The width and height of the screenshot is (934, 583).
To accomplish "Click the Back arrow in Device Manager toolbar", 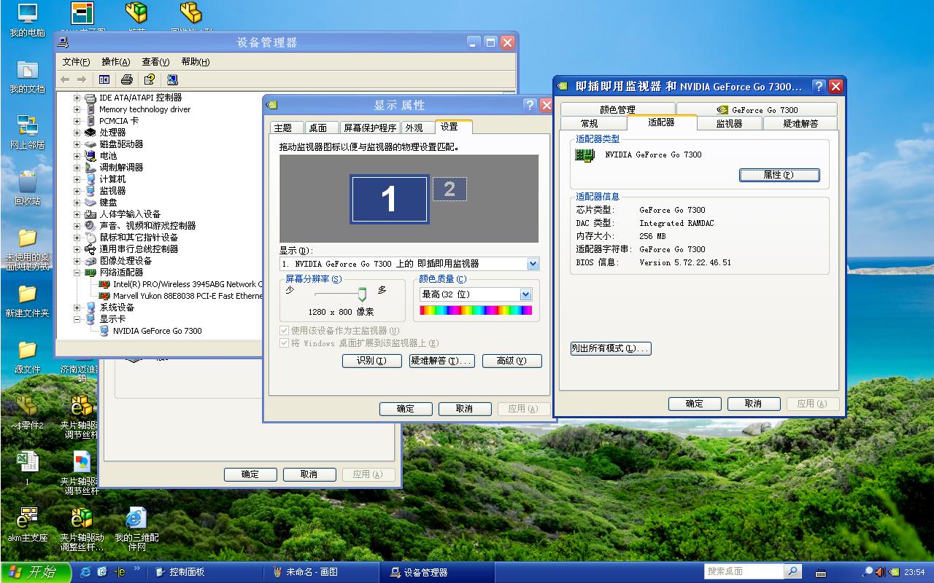I will pyautogui.click(x=65, y=79).
